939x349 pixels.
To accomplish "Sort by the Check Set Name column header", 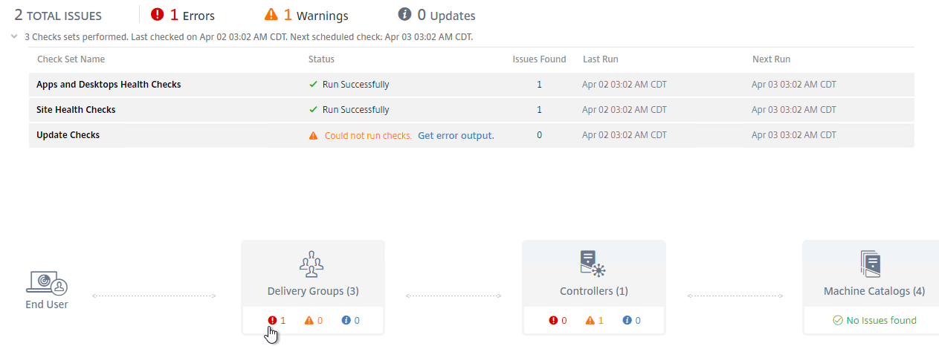I will [71, 59].
